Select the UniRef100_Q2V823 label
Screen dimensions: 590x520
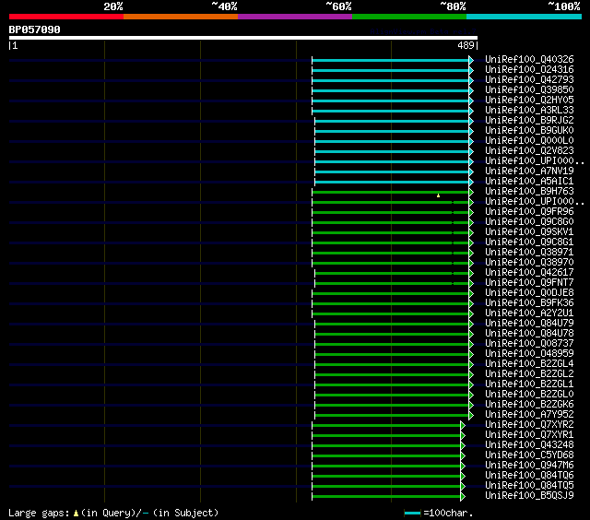coord(529,151)
